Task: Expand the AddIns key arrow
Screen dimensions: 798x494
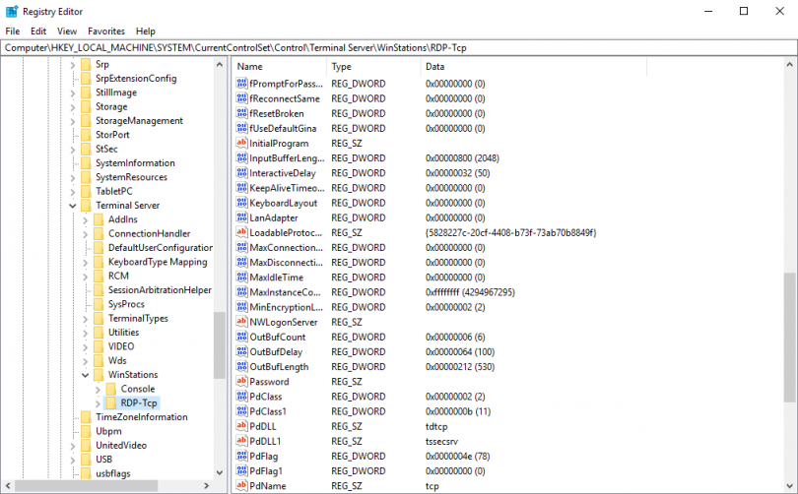Action: point(85,219)
